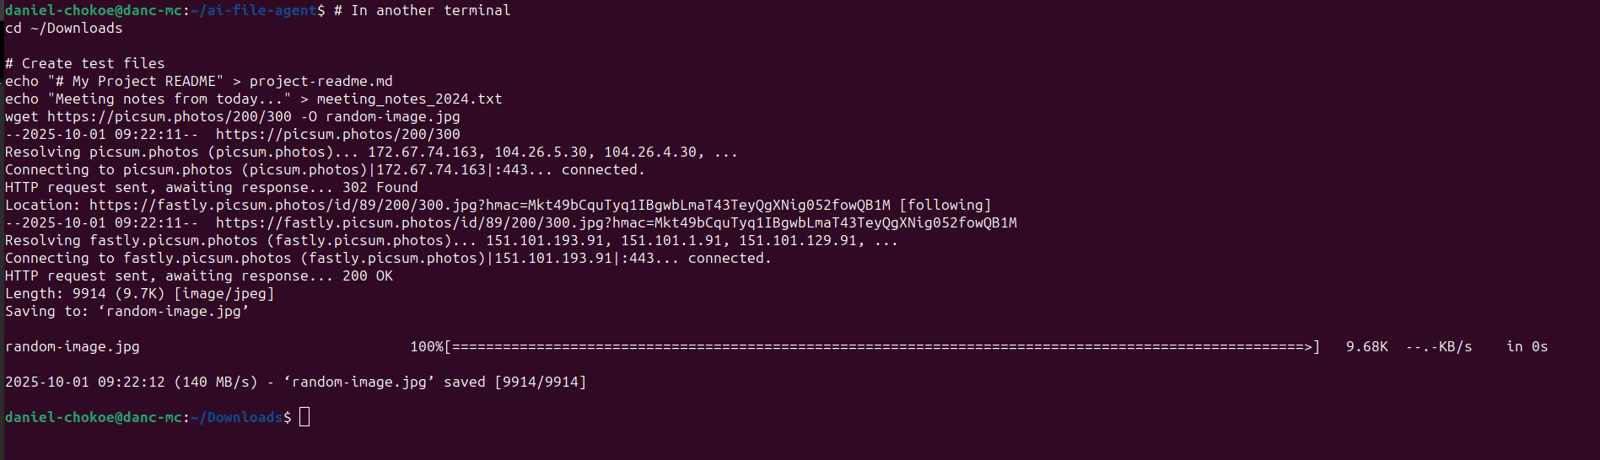1600x460 pixels.
Task: Click the 100% progress percentage
Action: pyautogui.click(x=427, y=347)
